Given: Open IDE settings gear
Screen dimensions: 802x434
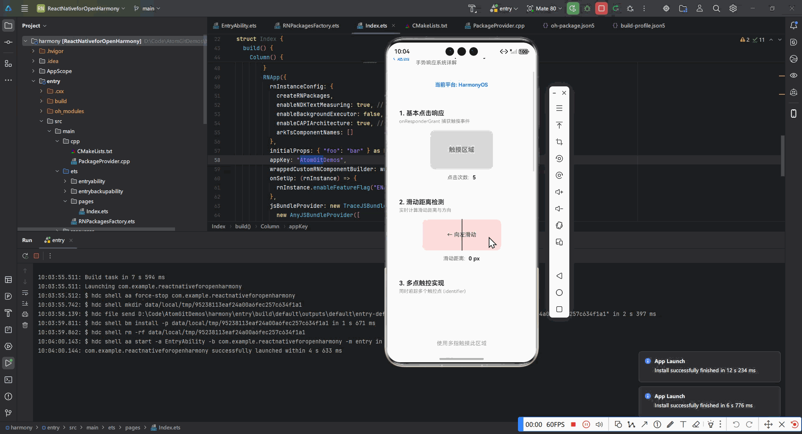Looking at the screenshot, I should tap(733, 8).
